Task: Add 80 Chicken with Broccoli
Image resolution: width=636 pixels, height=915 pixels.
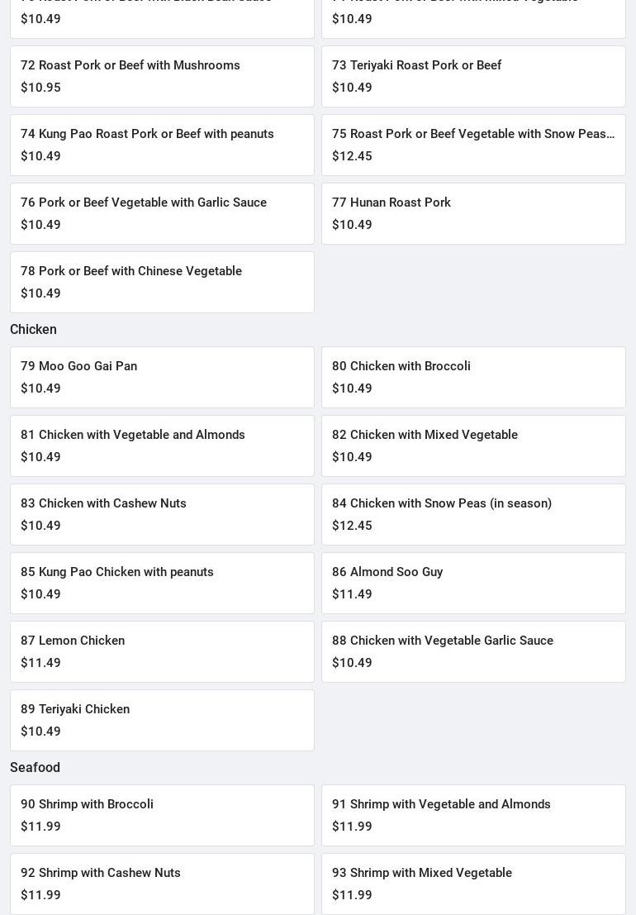Action: tap(473, 377)
